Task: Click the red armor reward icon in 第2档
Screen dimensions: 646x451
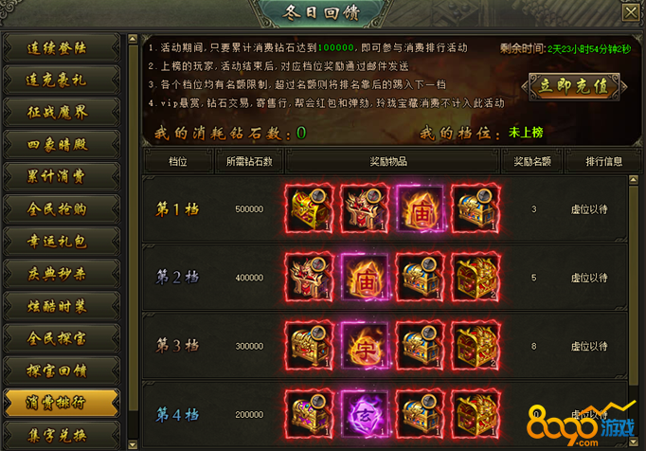Action: [x=310, y=278]
